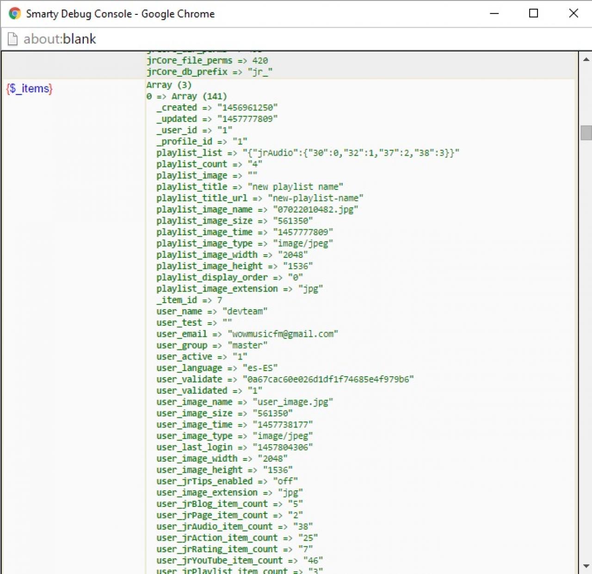The height and width of the screenshot is (574, 592).
Task: Click the user_jrTips_enabled "off" line
Action: pyautogui.click(x=227, y=481)
